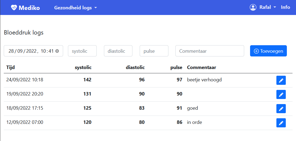296x141 pixels.
Task: Go to Mediko home via brand name
Action: (x=29, y=8)
